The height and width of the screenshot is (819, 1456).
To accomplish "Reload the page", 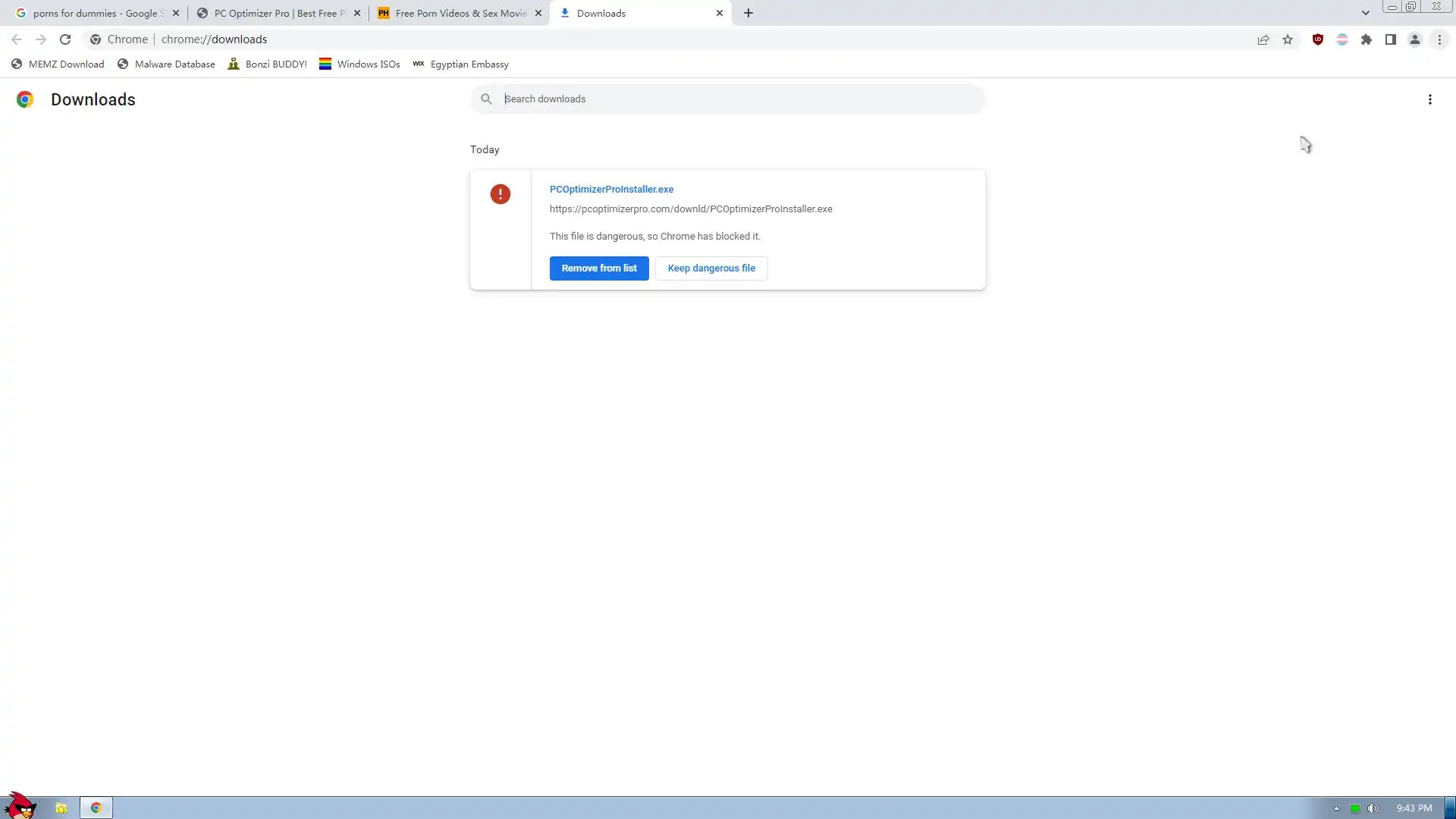I will click(x=65, y=39).
